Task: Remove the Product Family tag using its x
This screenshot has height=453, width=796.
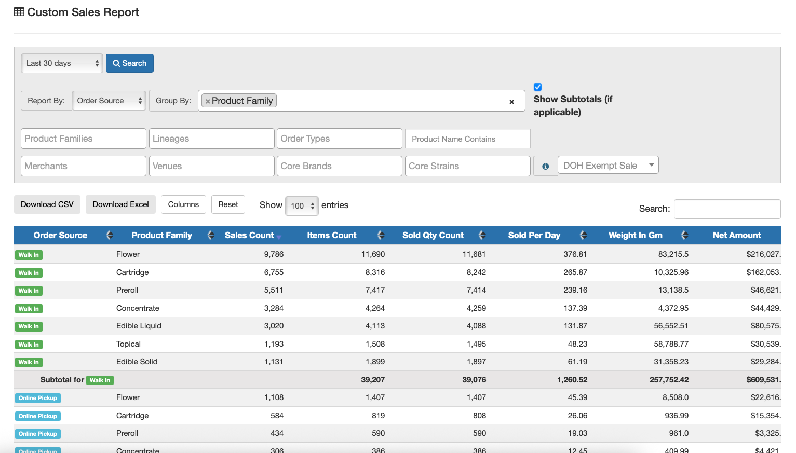Action: click(208, 101)
